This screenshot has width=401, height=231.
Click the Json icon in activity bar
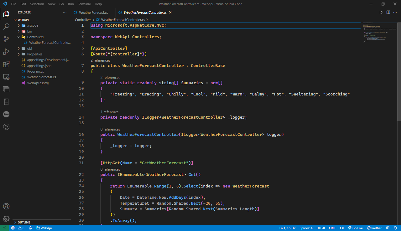pos(6,114)
